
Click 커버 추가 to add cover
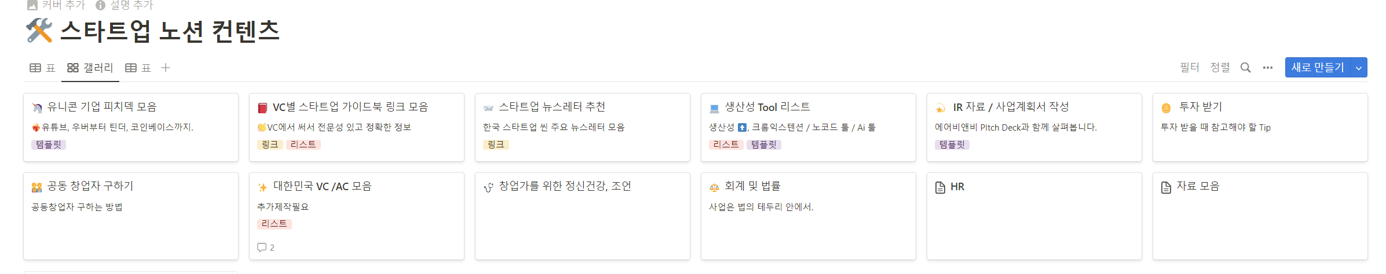(x=57, y=5)
